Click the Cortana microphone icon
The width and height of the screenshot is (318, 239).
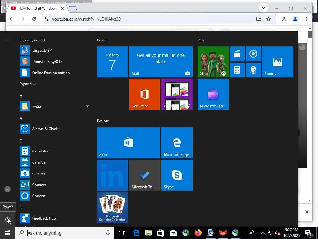[x=108, y=233]
